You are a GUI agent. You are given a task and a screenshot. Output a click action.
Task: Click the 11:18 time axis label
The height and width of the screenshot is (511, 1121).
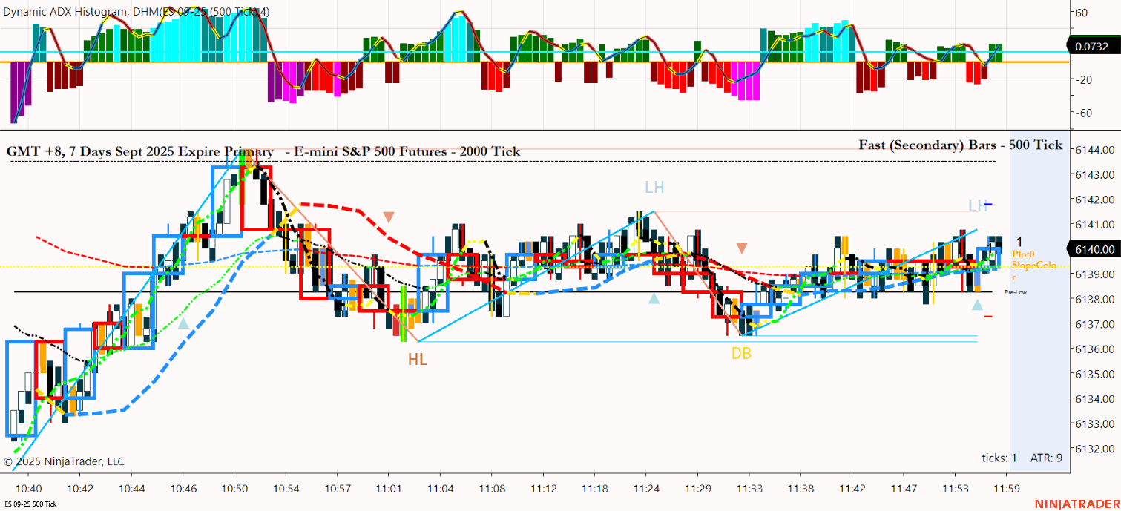(595, 489)
